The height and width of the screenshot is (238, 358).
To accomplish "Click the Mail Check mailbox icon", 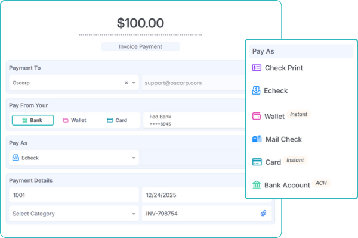I will coord(257,139).
